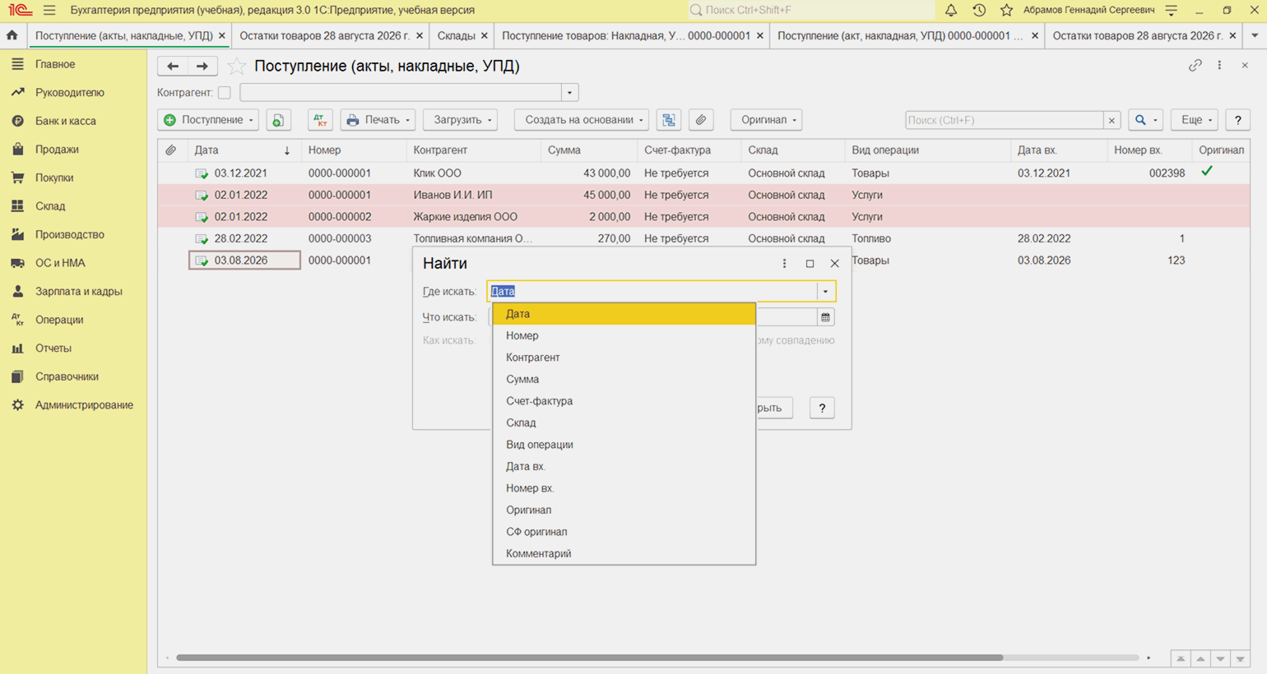1267x674 pixels.
Task: Click the Оригинал button
Action: pyautogui.click(x=767, y=120)
